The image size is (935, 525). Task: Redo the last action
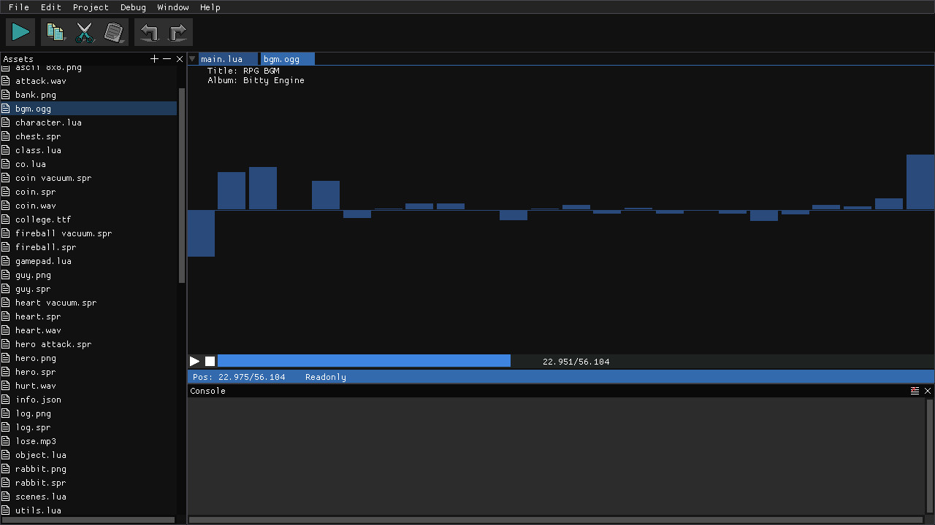click(178, 31)
